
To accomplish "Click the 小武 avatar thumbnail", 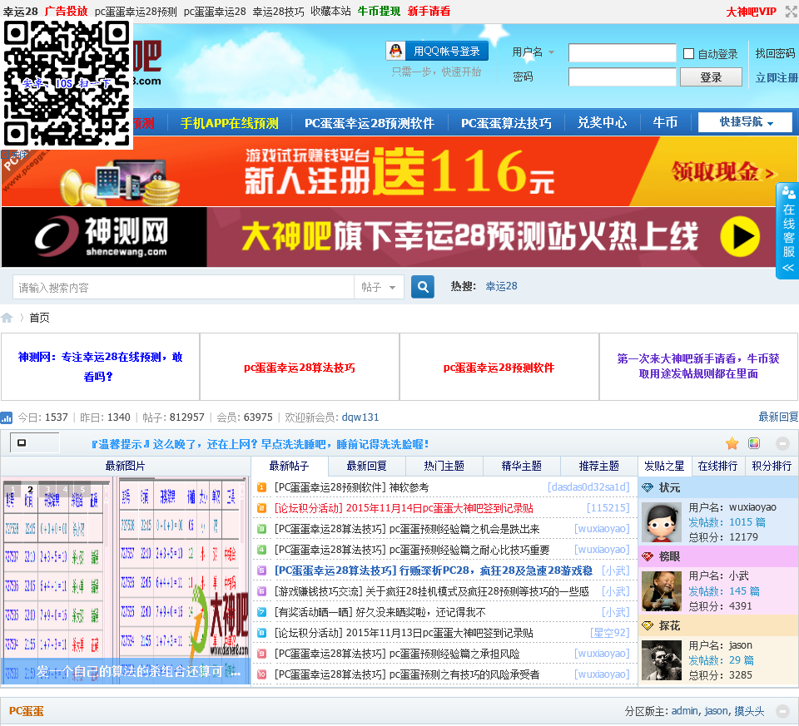I will tap(662, 591).
